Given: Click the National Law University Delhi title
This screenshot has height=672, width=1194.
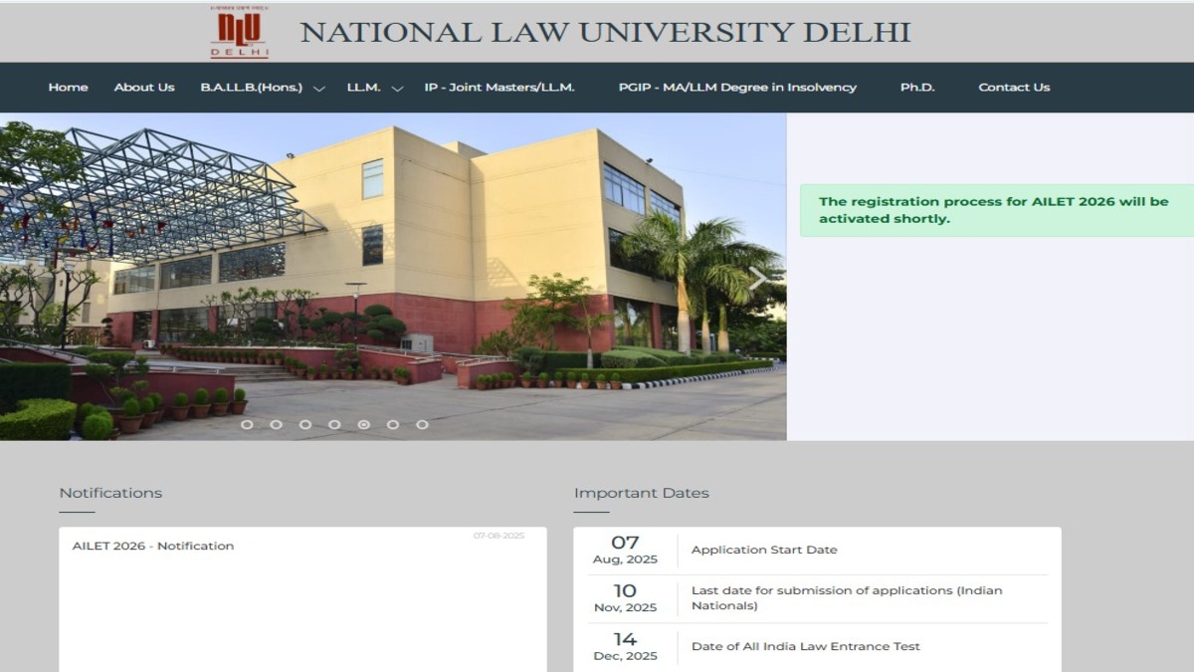Looking at the screenshot, I should 605,32.
